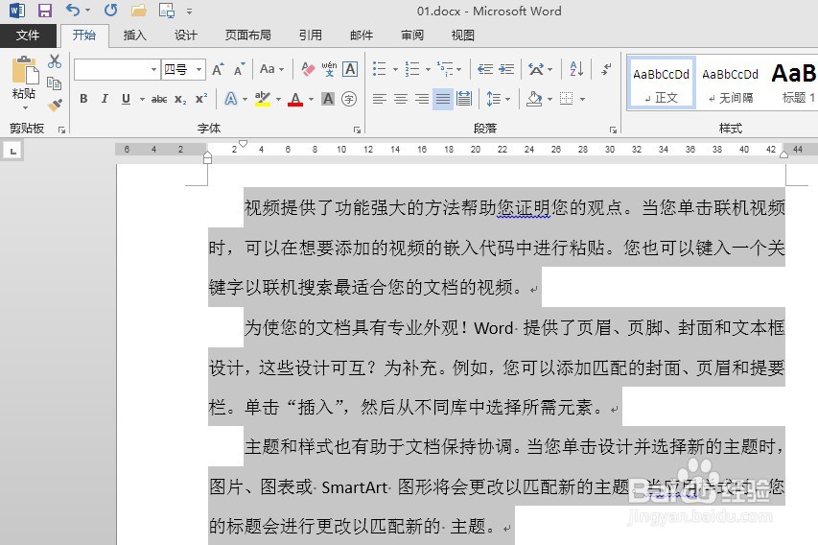
Task: Apply multilevel list
Action: tap(444, 69)
